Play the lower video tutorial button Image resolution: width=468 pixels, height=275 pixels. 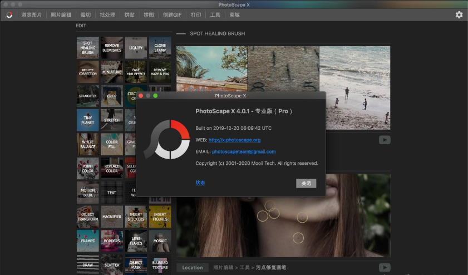385,267
